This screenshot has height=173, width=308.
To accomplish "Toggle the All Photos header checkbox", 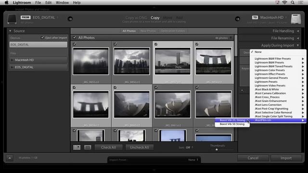I will coord(75,37).
